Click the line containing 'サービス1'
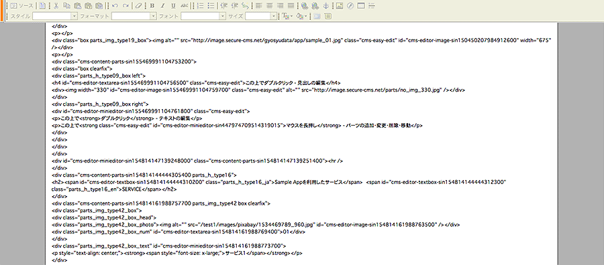Image resolution: width=604 pixels, height=265 pixels. (x=177, y=254)
